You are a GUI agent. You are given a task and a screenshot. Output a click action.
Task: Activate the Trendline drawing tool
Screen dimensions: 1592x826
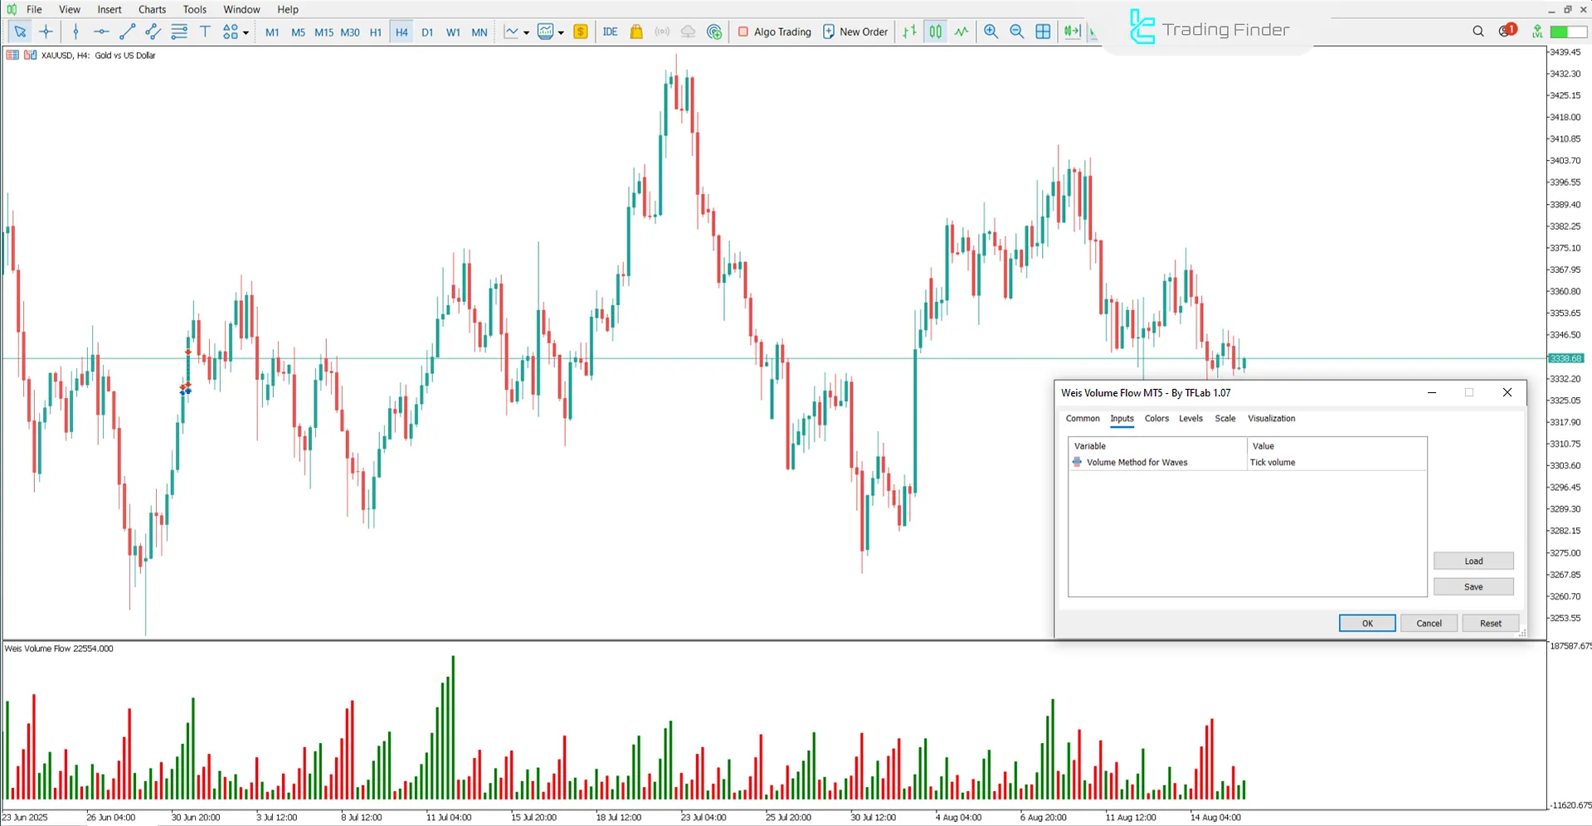[127, 32]
